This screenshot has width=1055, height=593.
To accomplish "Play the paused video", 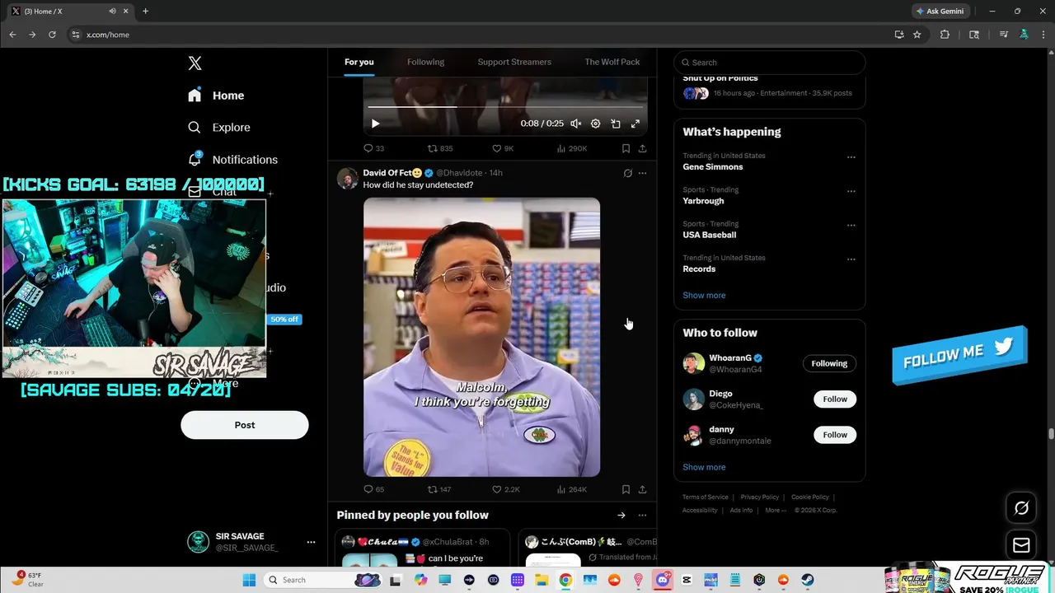I will (375, 124).
